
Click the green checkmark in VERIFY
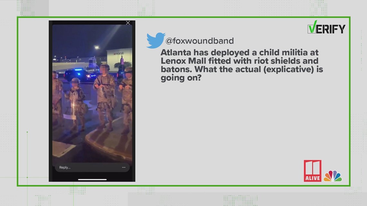point(312,27)
